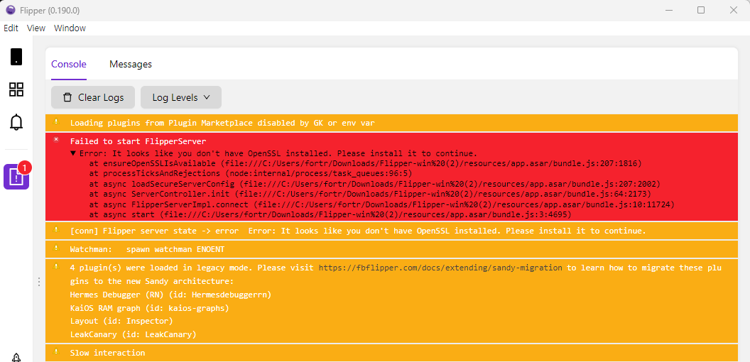Click '[conn] Flipper server state -> error' message
This screenshot has height=362, width=750.
pyautogui.click(x=358, y=231)
